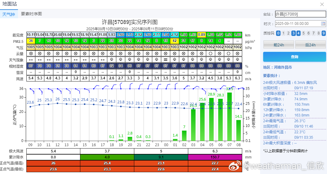Click the 10.11 visibility cell

(31, 35)
